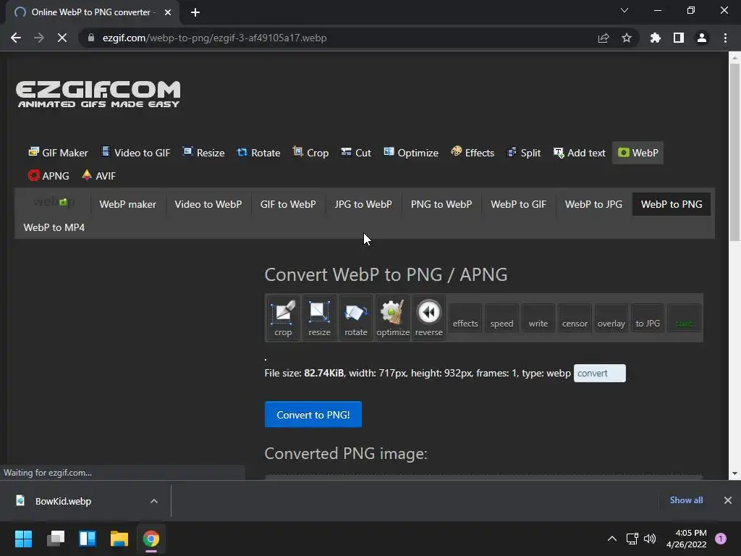Open the Windows Start menu
741x556 pixels.
click(x=23, y=539)
